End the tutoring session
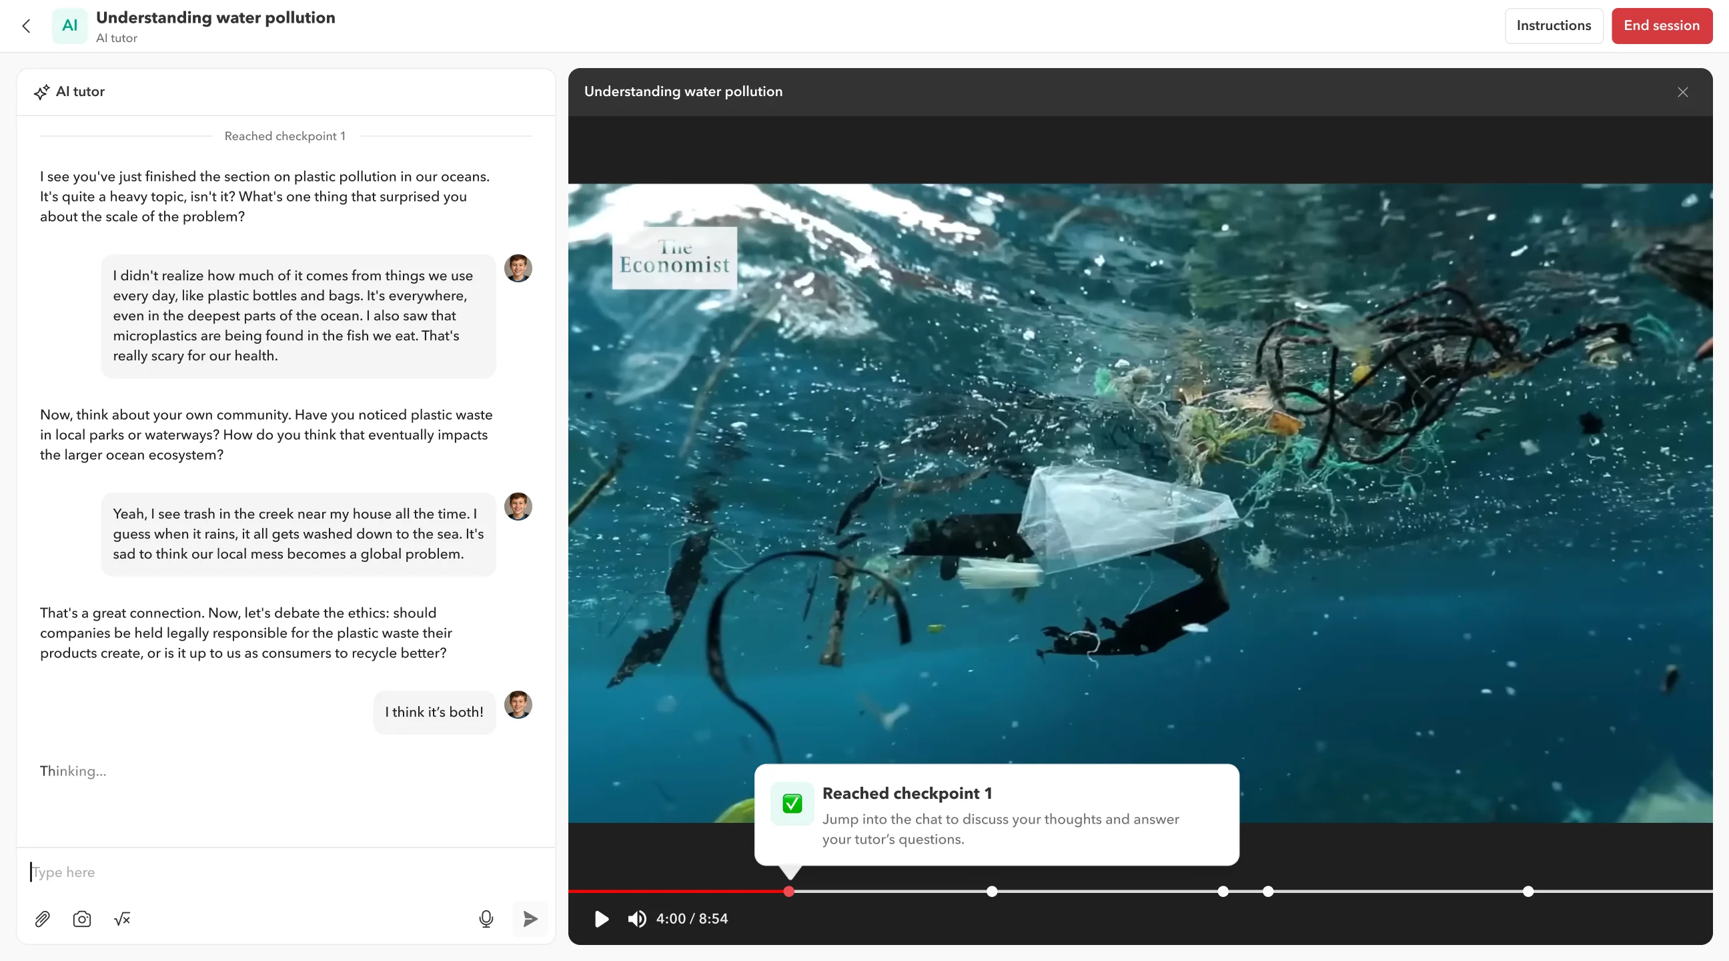 tap(1661, 25)
